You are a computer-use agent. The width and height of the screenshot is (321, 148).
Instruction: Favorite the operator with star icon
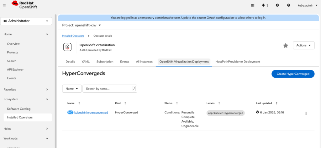[x=286, y=46]
